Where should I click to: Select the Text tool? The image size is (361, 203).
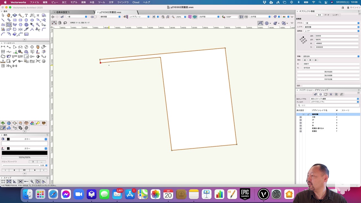pos(26,15)
